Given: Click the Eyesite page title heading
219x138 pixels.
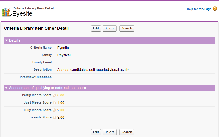Looking at the screenshot, I should [23, 14].
